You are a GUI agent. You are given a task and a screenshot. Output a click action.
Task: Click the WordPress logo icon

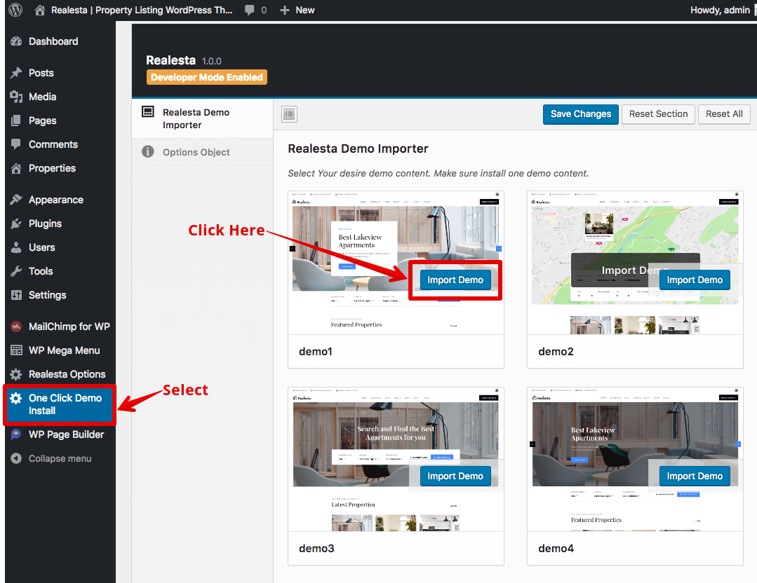point(15,10)
